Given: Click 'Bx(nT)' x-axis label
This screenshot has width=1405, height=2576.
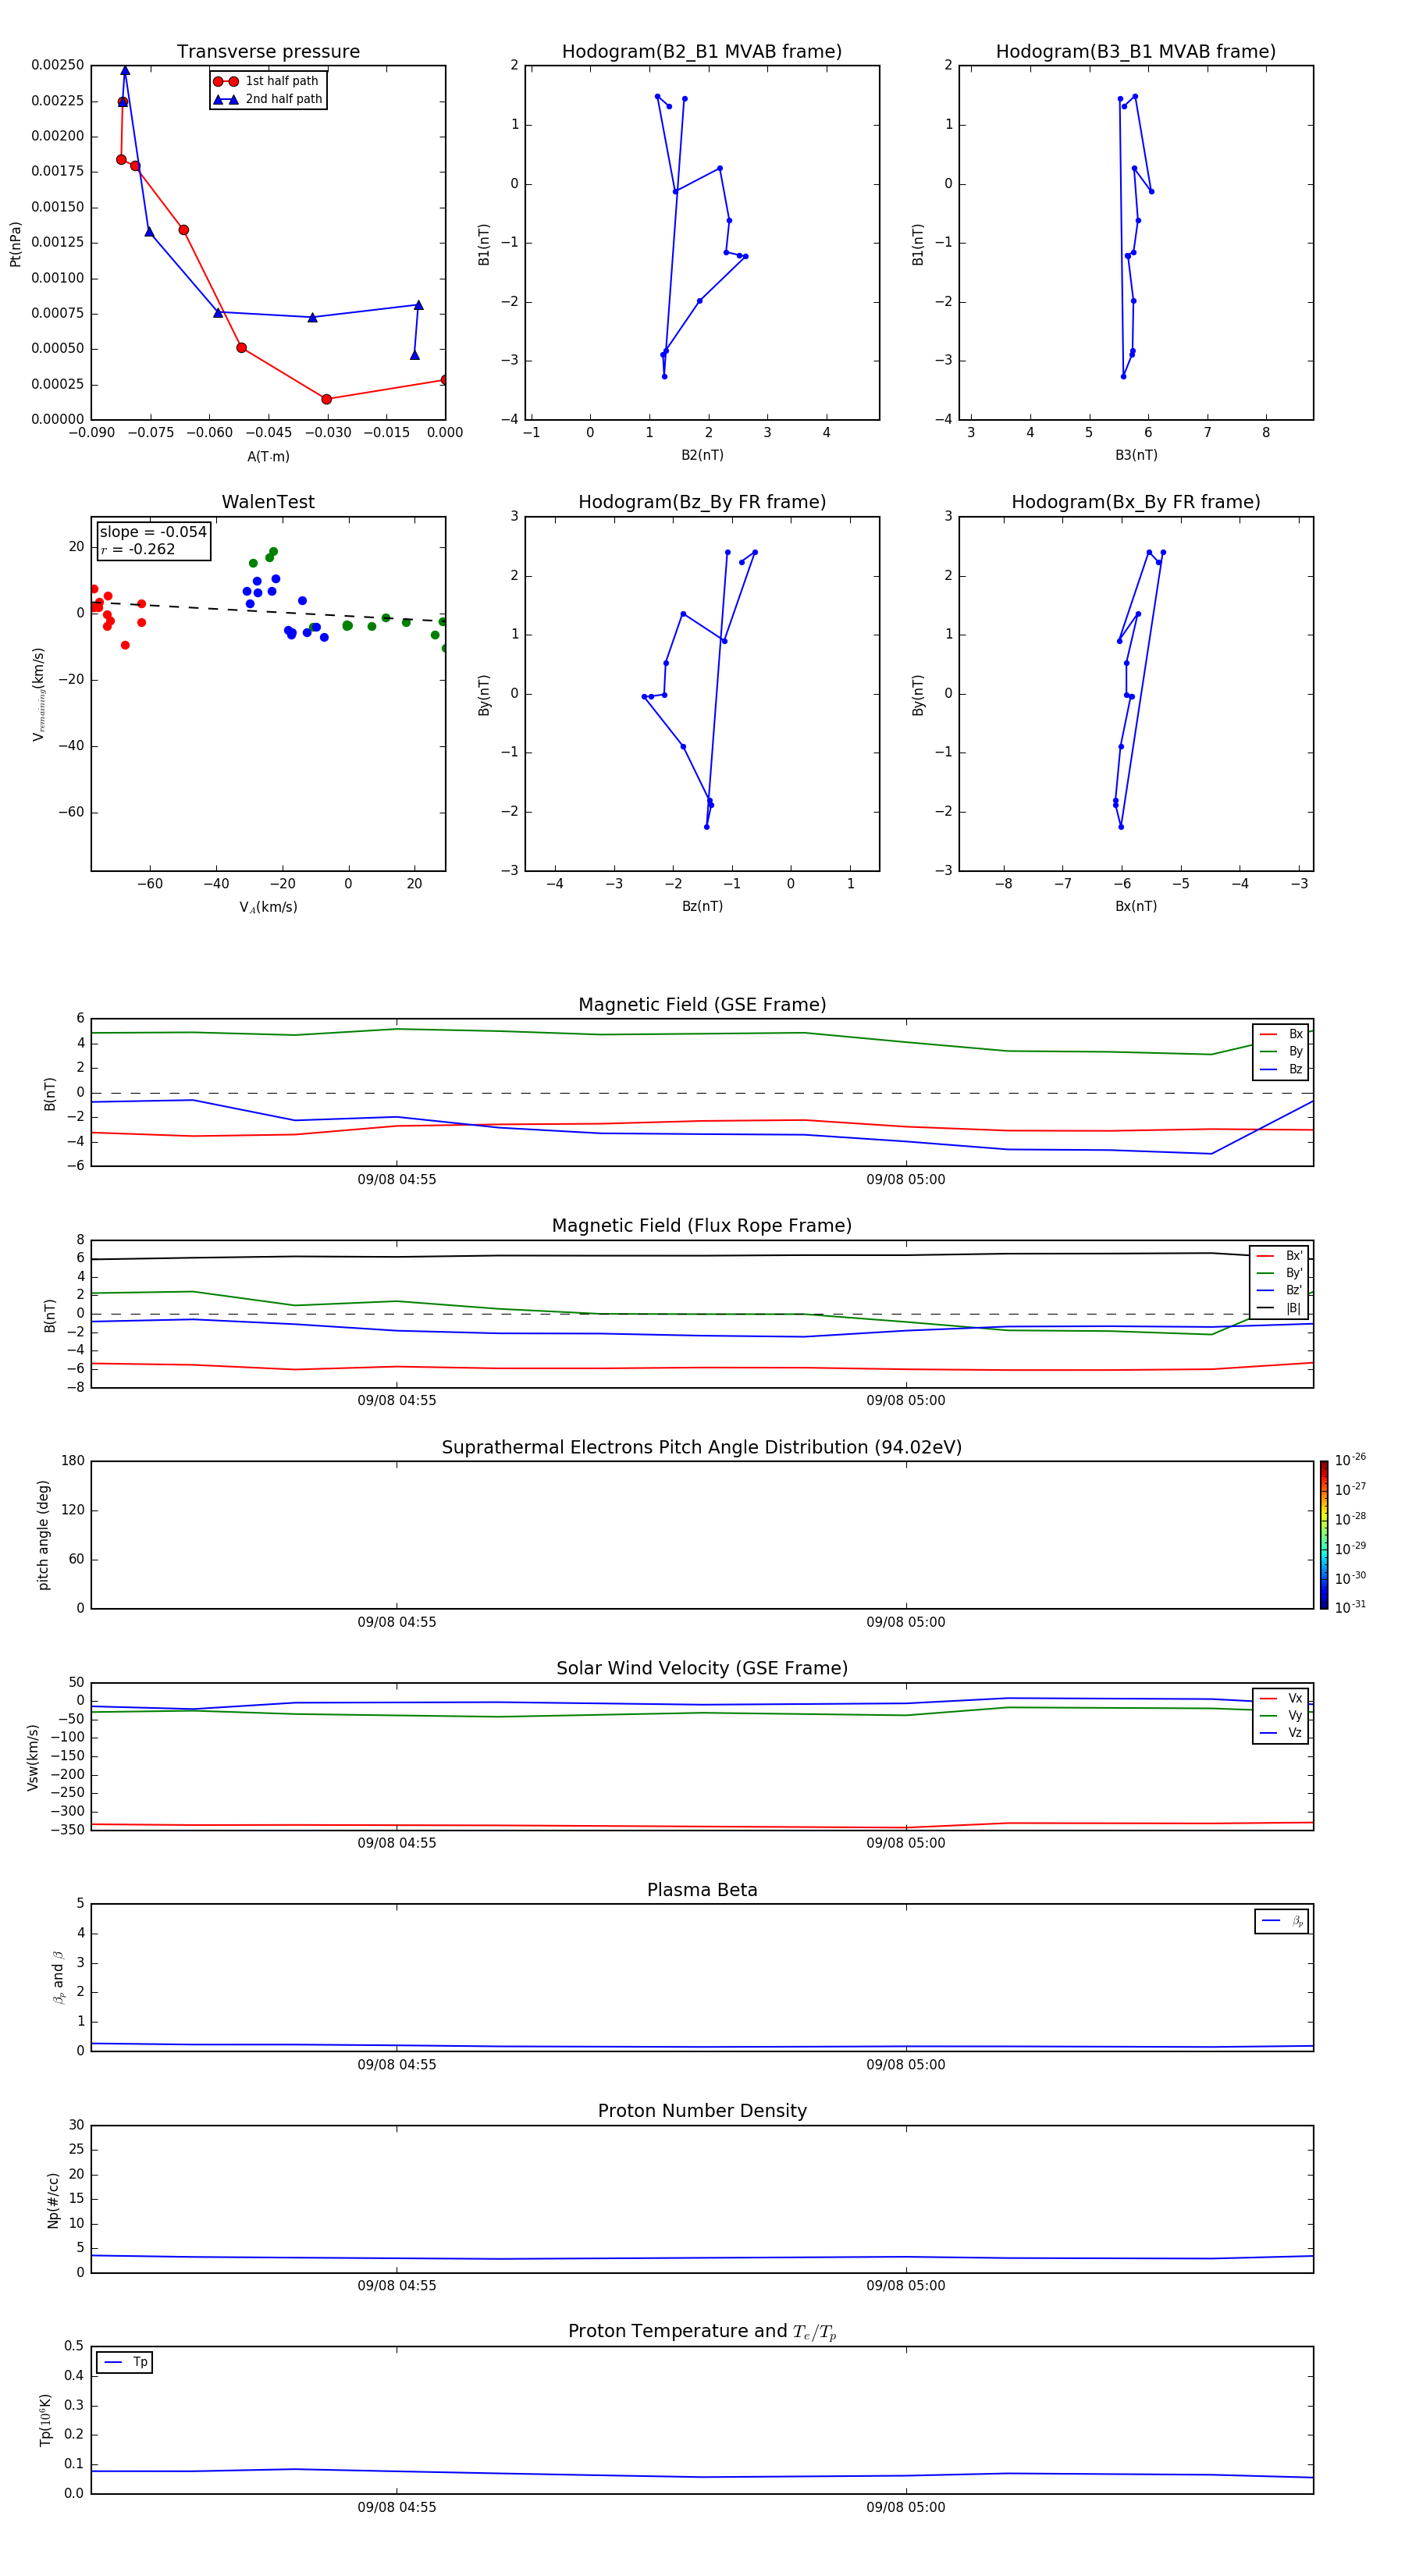Looking at the screenshot, I should 1136,906.
